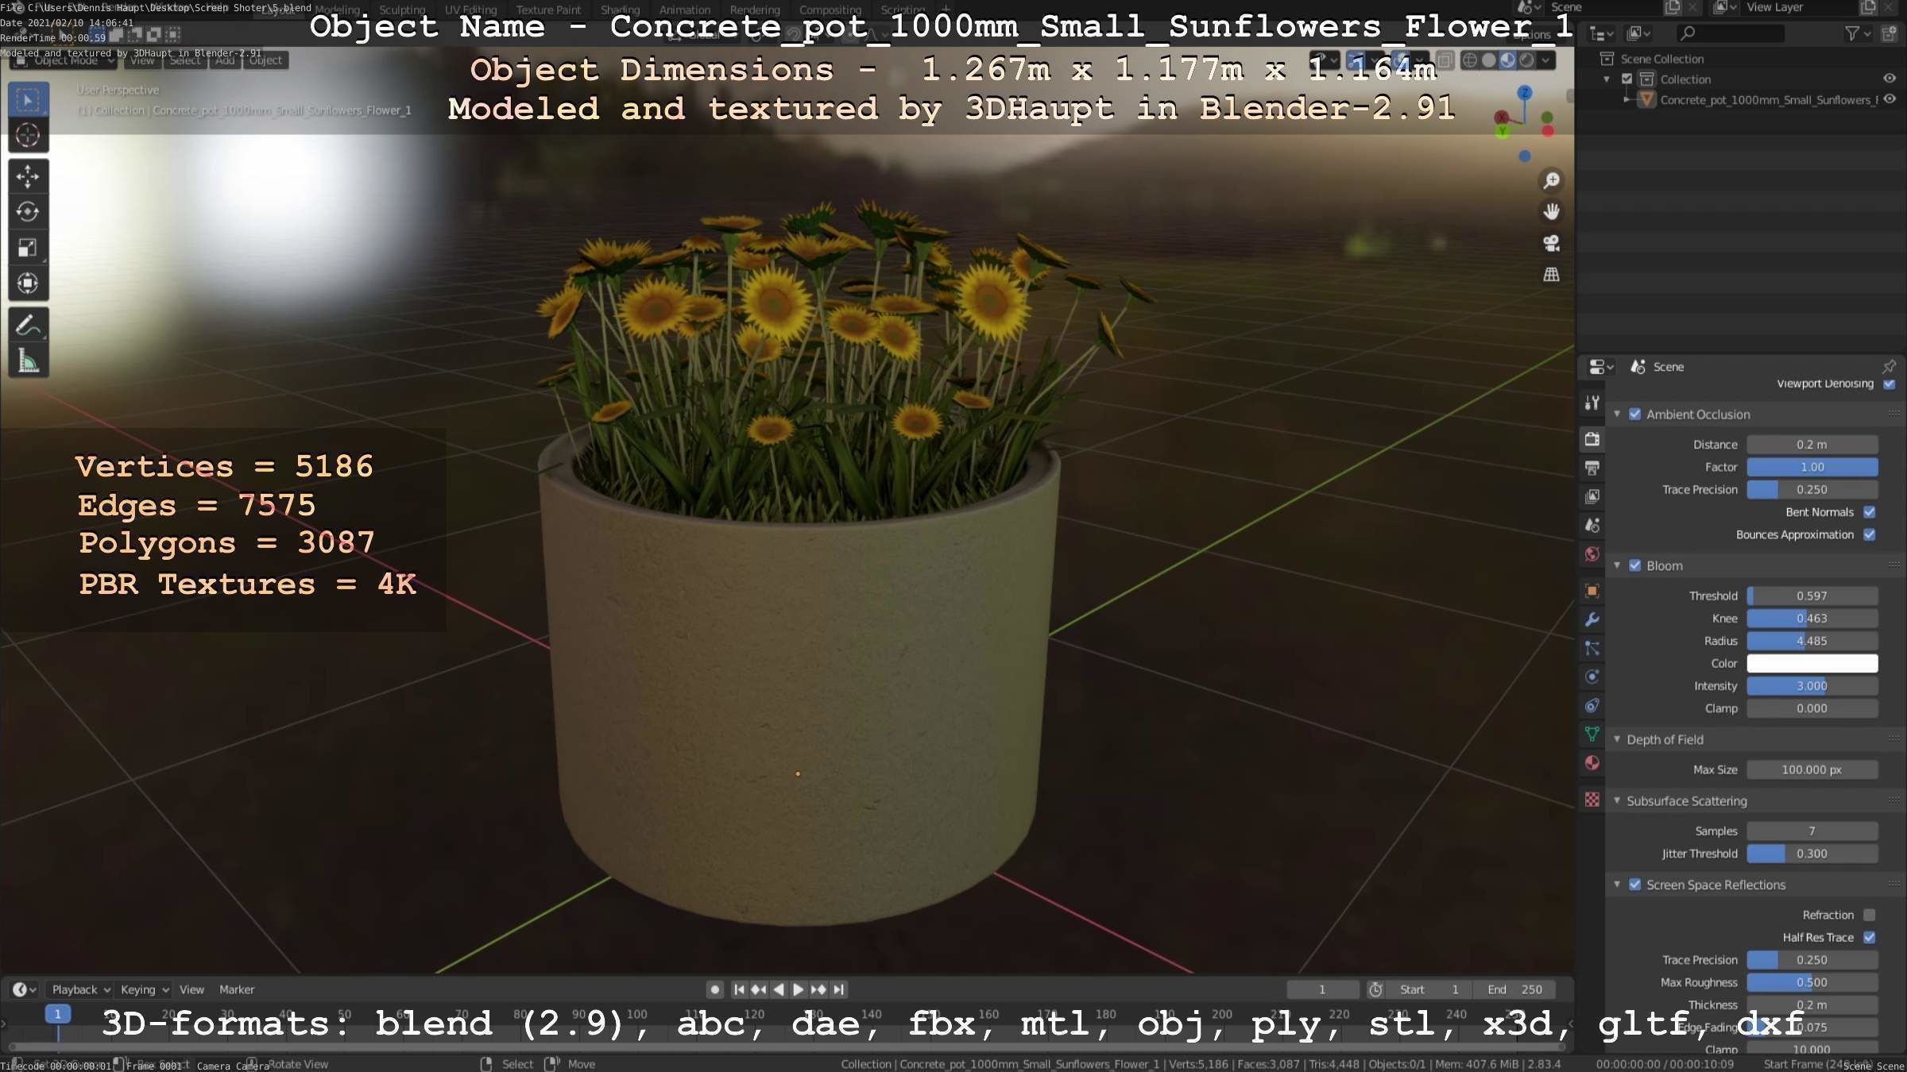The image size is (1907, 1072).
Task: Open the Output properties tab
Action: [x=1592, y=468]
